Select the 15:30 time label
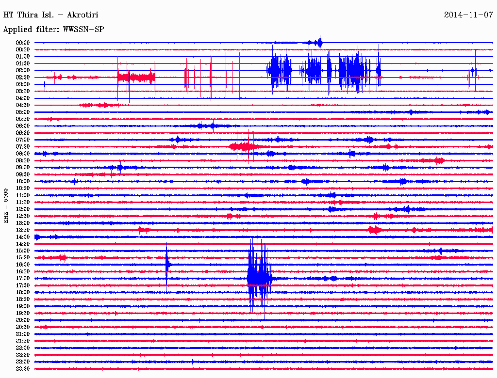The width and height of the screenshot is (497, 378). [x=23, y=258]
